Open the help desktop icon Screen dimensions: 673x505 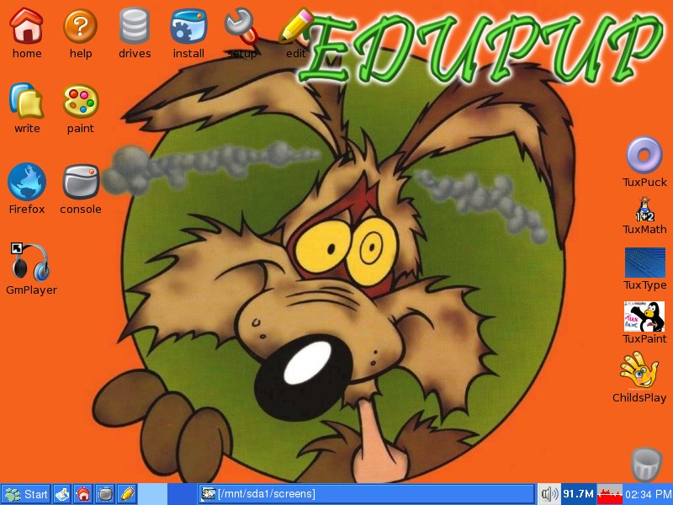click(x=80, y=27)
